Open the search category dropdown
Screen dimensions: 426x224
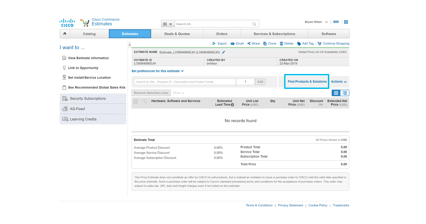pyautogui.click(x=168, y=24)
